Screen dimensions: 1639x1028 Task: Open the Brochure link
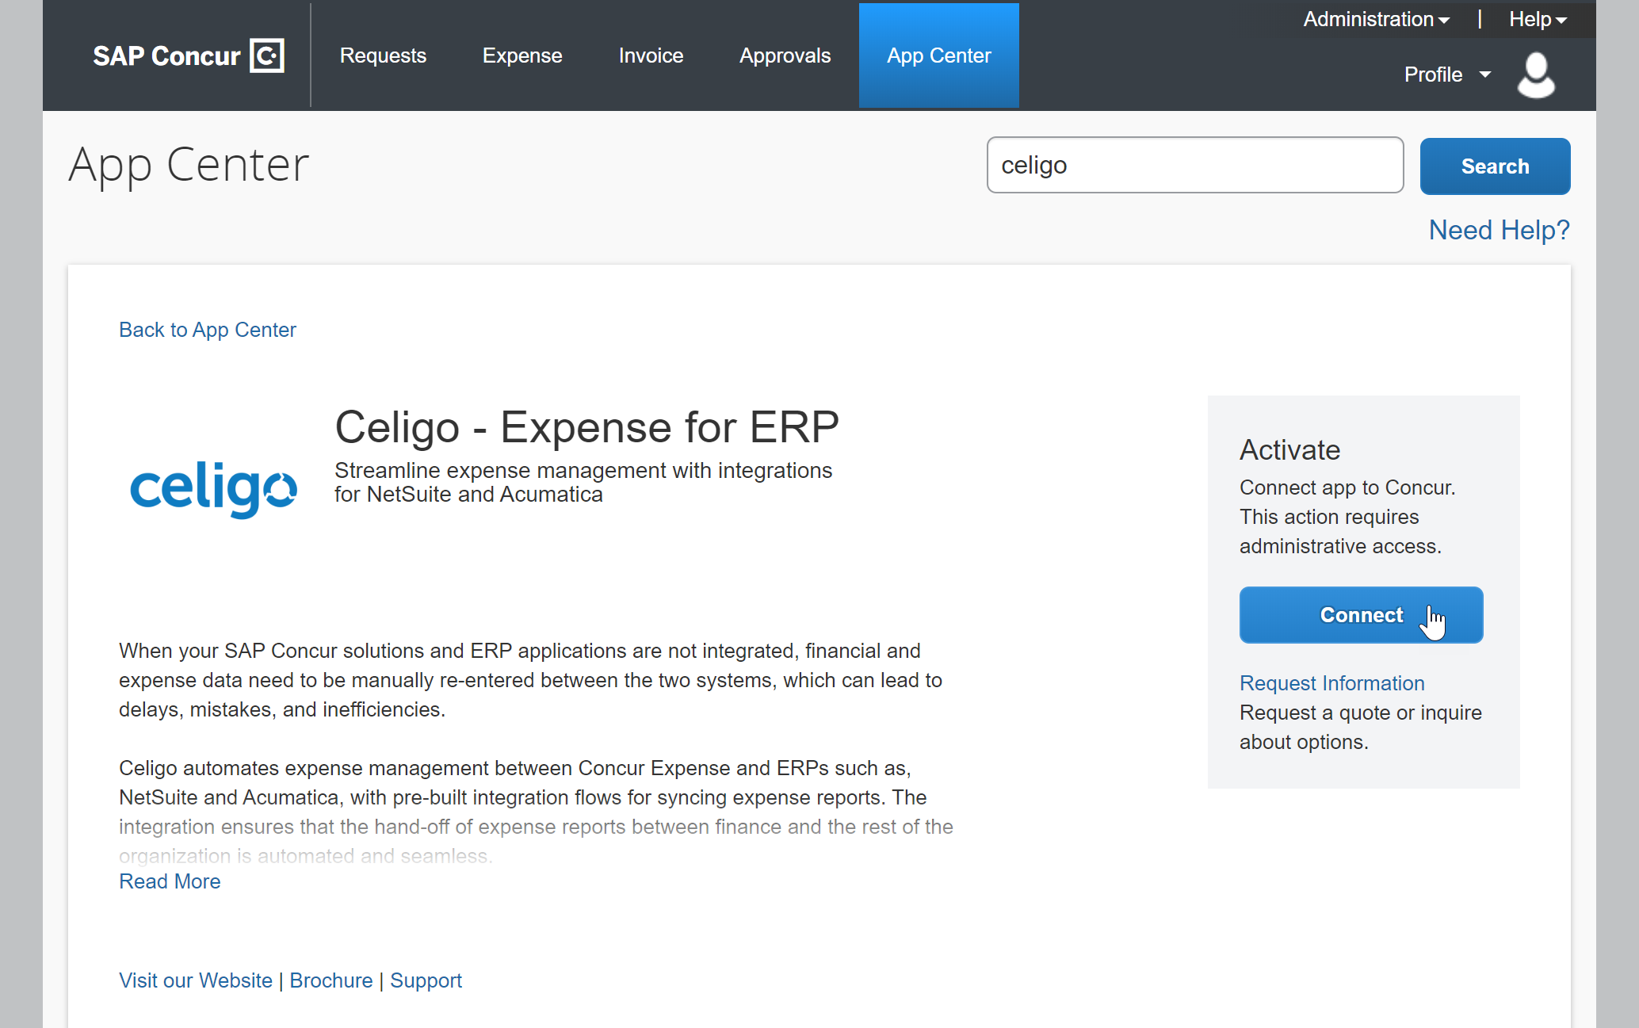[331, 980]
